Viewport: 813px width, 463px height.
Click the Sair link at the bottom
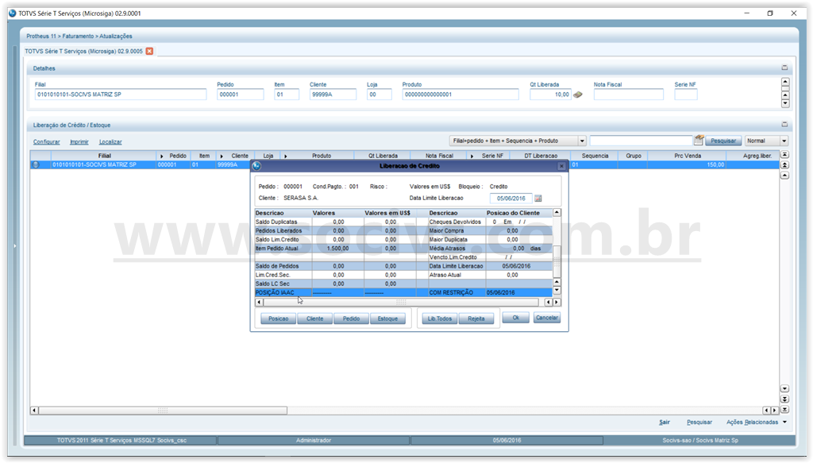point(665,422)
